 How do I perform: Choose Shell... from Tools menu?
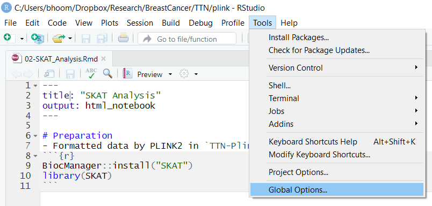tap(336, 86)
